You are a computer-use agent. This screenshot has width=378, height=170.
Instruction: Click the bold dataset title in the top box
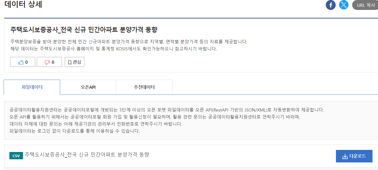tap(84, 30)
